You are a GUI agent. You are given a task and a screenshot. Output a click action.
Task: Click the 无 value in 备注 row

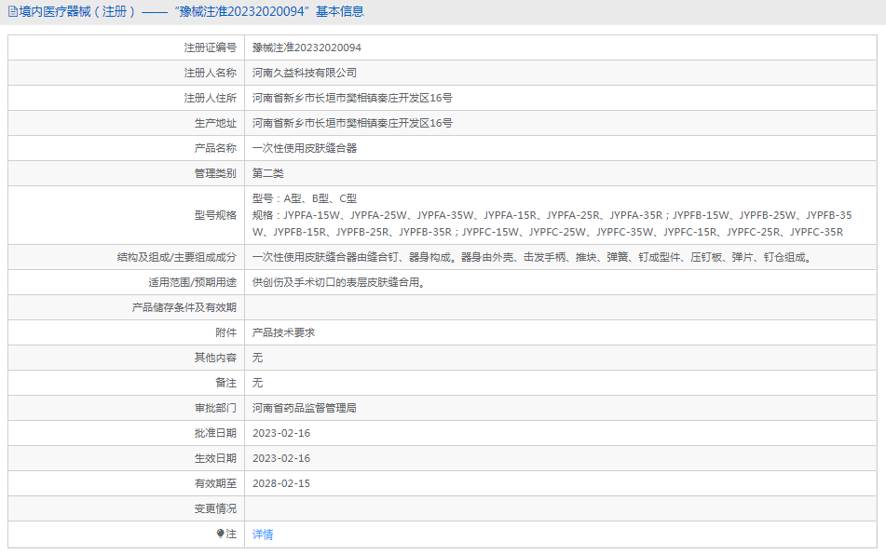tap(258, 383)
